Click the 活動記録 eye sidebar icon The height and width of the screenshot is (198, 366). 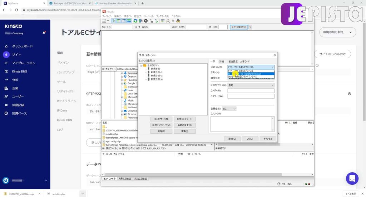[x=6, y=105]
